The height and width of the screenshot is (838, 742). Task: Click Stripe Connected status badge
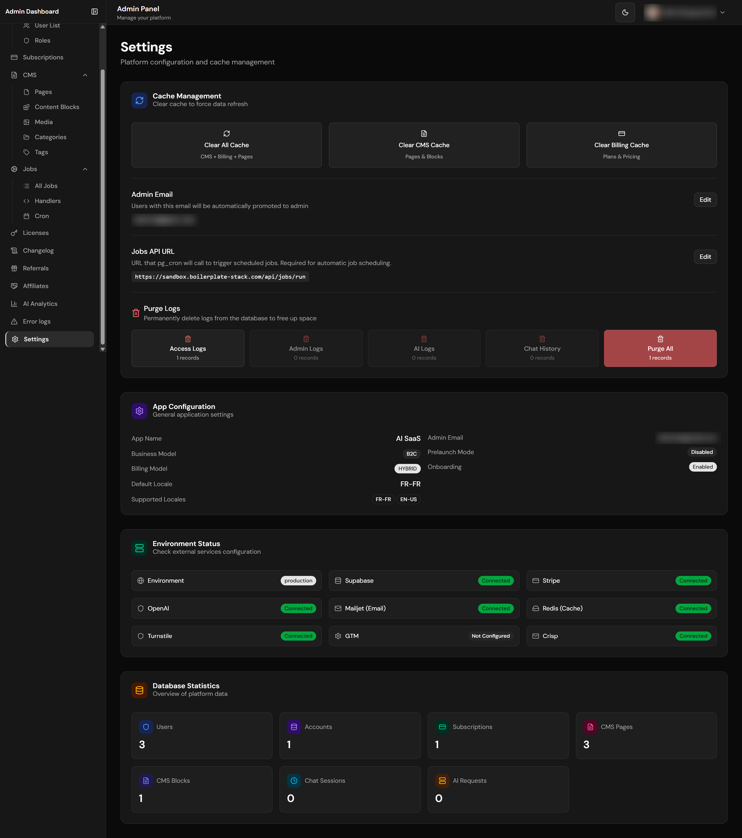[x=693, y=581]
